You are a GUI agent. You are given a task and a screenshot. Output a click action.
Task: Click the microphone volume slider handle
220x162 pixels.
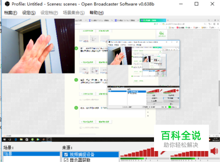pos(146,158)
